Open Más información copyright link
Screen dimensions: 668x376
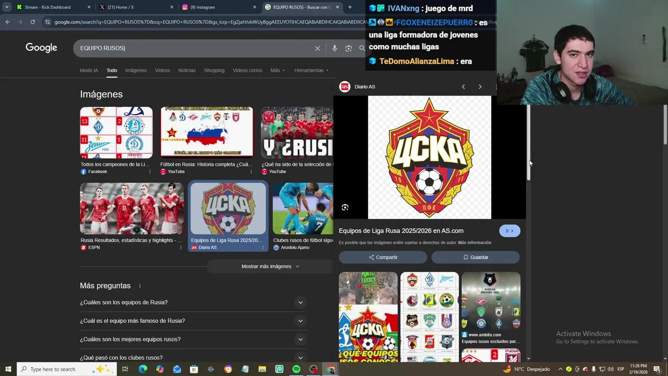[x=474, y=243]
